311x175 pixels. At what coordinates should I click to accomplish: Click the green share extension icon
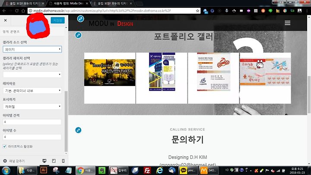[270, 11]
